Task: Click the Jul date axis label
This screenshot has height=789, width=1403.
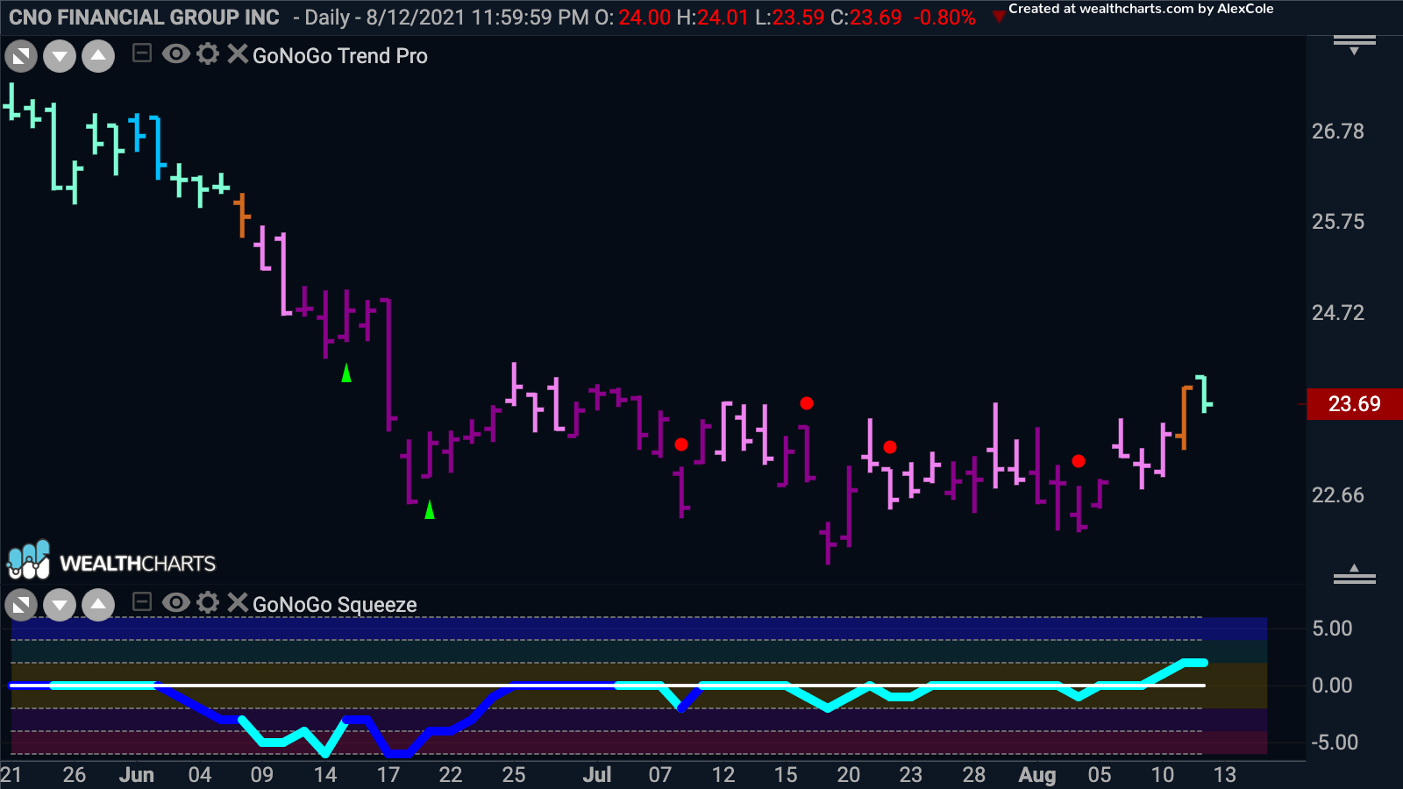Action: coord(597,775)
